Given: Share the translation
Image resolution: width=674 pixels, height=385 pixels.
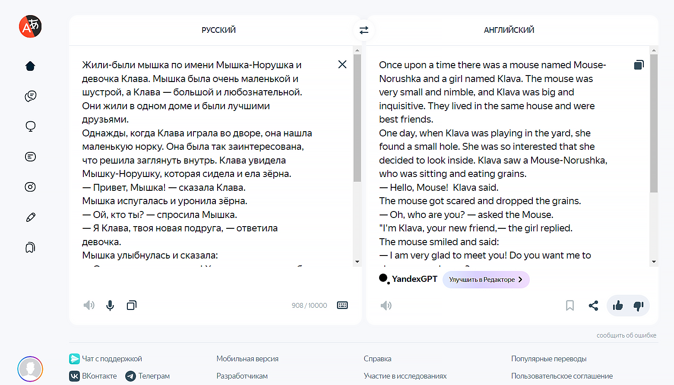Looking at the screenshot, I should tap(594, 306).
